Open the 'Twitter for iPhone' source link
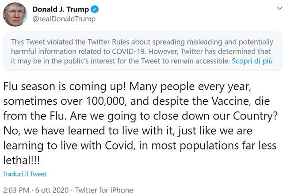Image resolution: width=283 pixels, height=195 pixels. [x=104, y=190]
